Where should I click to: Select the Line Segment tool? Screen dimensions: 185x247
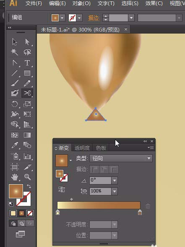coord(15,73)
